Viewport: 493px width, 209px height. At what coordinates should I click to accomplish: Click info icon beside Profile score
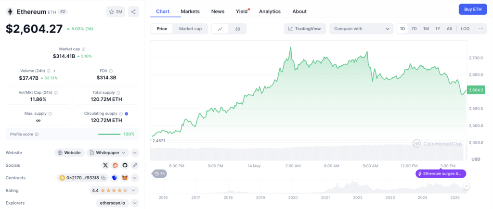click(x=37, y=135)
